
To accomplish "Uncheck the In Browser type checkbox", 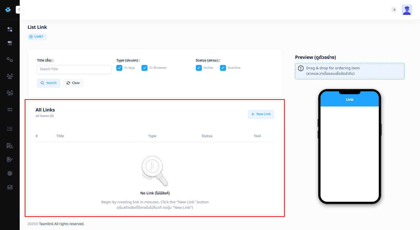I will 144,68.
